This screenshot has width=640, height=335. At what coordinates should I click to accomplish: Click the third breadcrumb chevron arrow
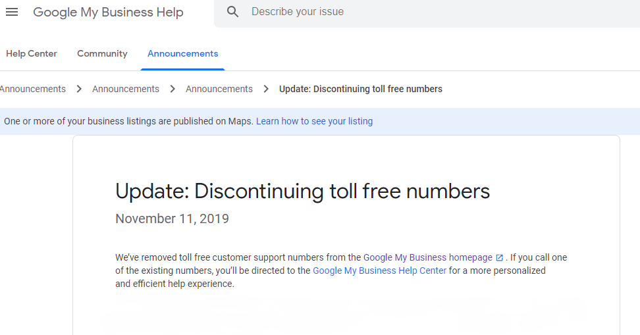tap(266, 89)
